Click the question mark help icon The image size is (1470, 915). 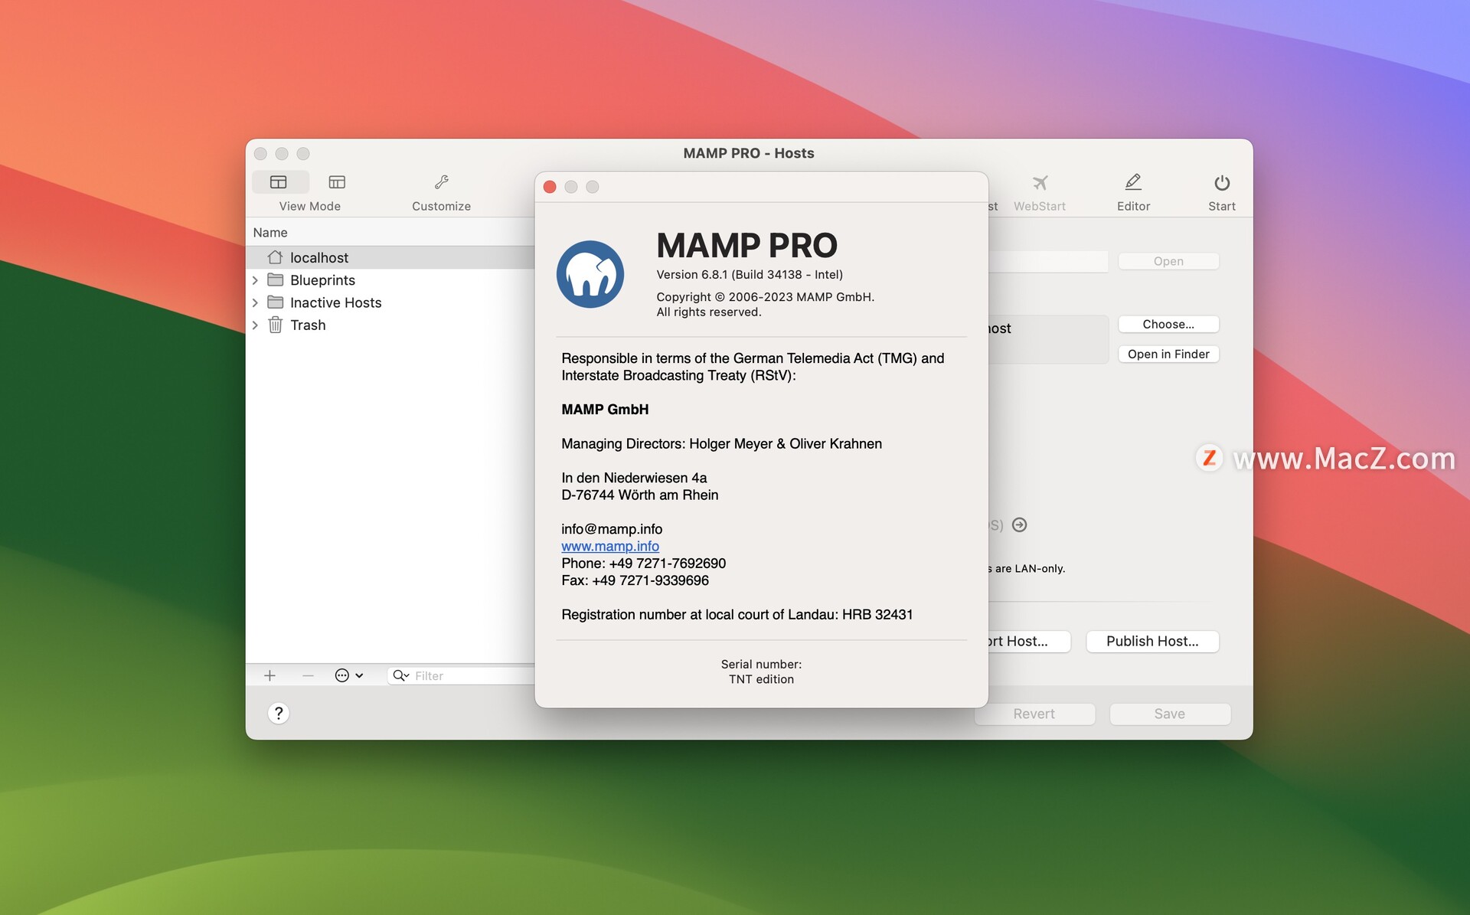click(278, 713)
